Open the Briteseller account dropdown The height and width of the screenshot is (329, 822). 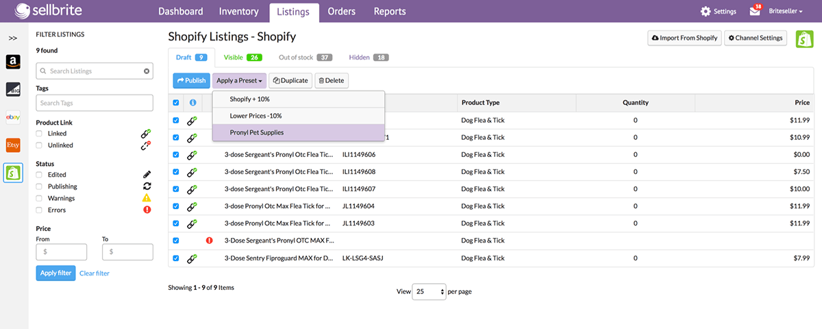click(x=786, y=12)
